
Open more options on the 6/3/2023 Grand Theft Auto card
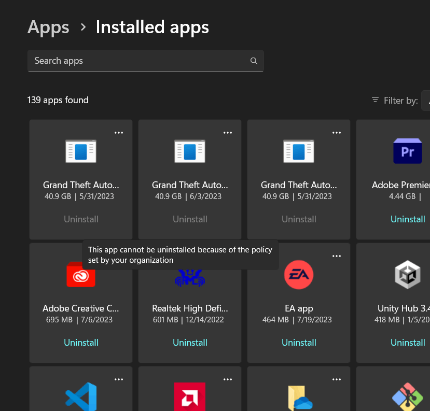pyautogui.click(x=228, y=133)
